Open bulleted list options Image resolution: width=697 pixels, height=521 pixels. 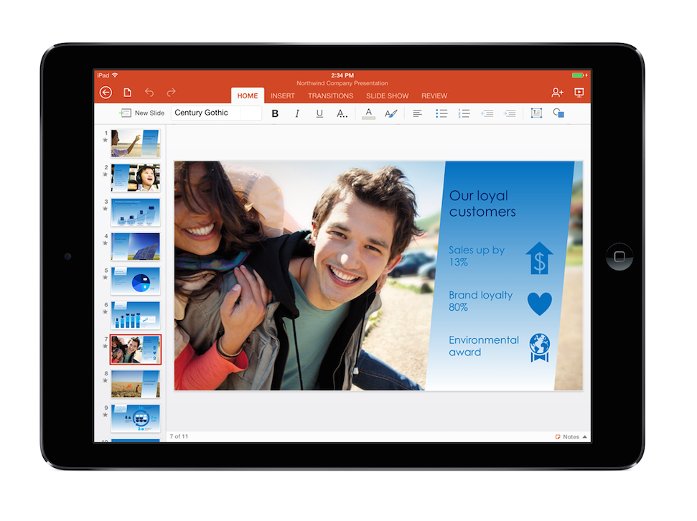[441, 113]
